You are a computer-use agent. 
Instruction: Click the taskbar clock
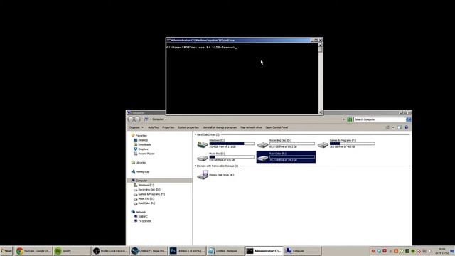click(x=441, y=251)
